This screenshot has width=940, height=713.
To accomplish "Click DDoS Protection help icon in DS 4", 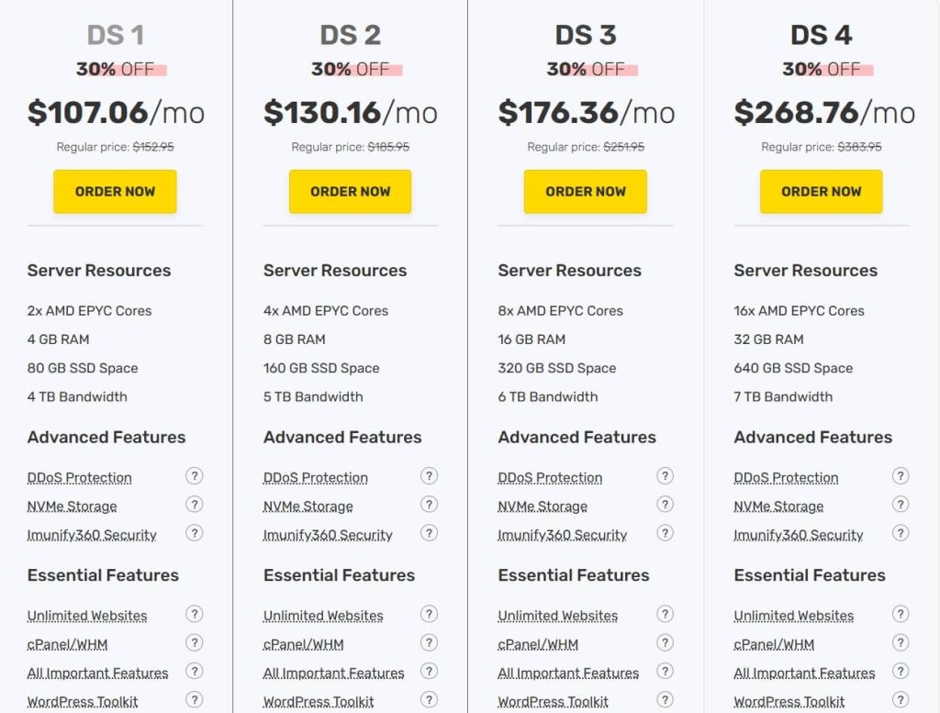I will pyautogui.click(x=901, y=475).
